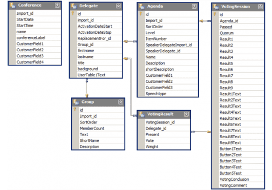The image size is (272, 190).
Task: Select the VotingResult table title
Action: click(x=160, y=114)
